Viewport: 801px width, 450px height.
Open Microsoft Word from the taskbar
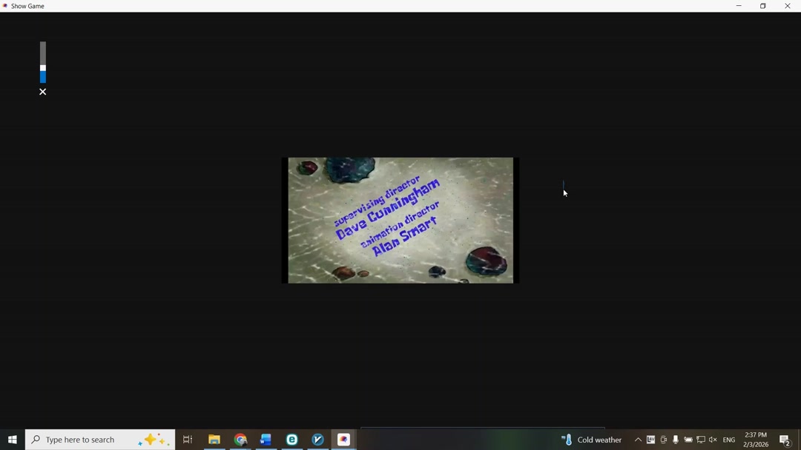tap(266, 440)
